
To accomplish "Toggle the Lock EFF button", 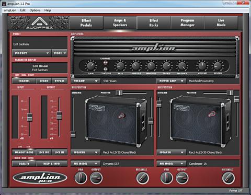I will point(60,153).
